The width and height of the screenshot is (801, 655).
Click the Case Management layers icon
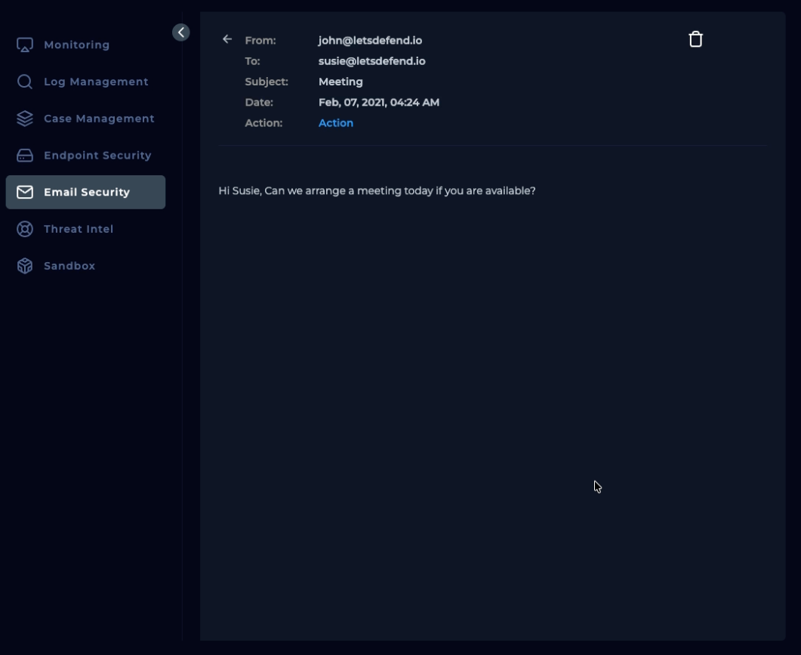click(x=25, y=119)
